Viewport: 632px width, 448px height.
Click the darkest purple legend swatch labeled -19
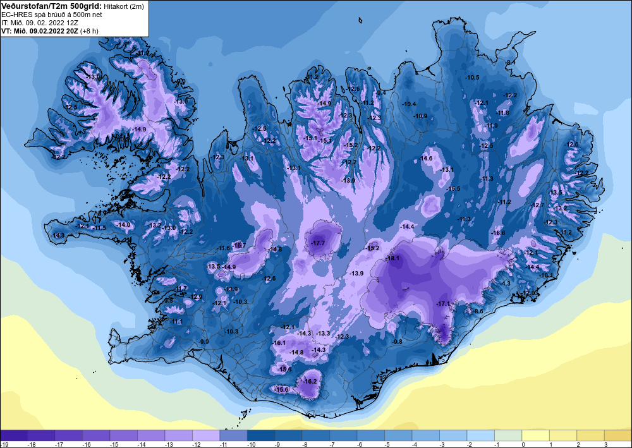point(14,435)
